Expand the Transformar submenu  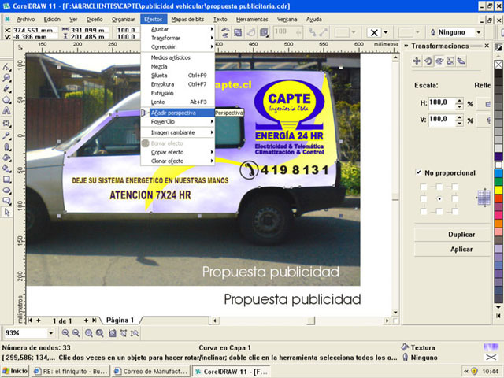(x=178, y=38)
